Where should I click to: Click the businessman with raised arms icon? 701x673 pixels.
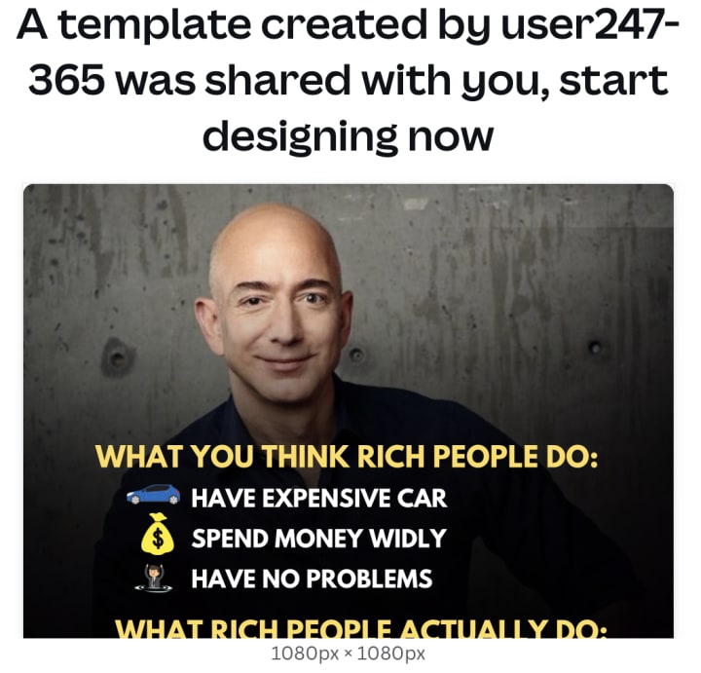[154, 578]
